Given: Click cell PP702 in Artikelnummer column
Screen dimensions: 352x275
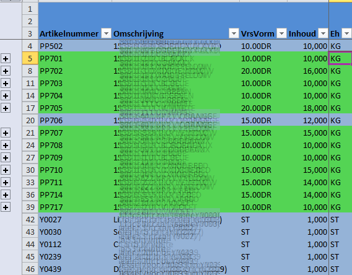Looking at the screenshot, I should (x=75, y=71).
